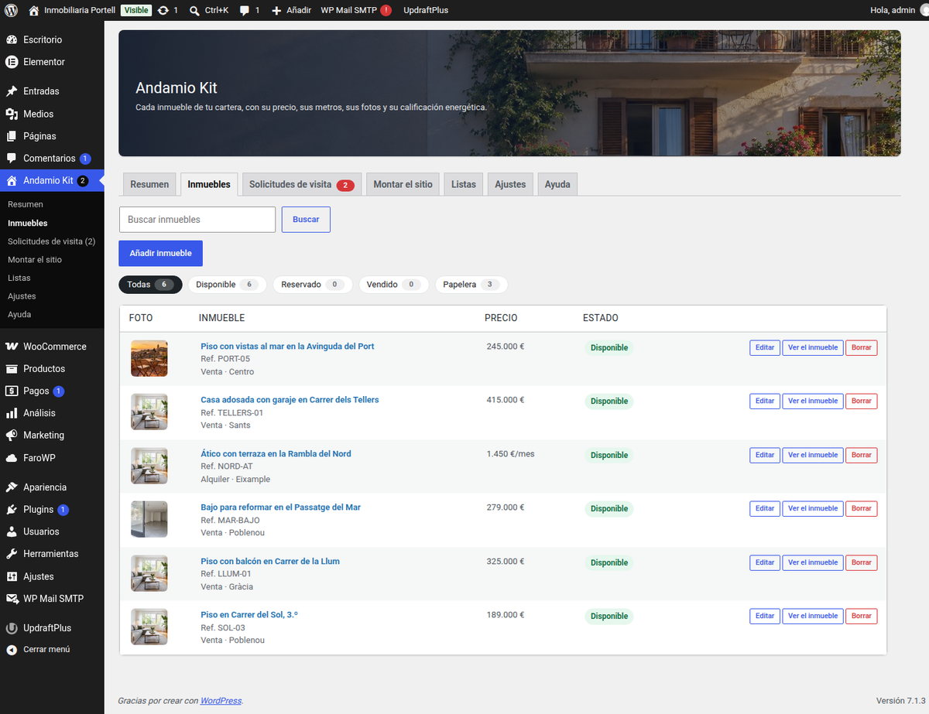
Task: Open the WordPress footer link
Action: tap(221, 701)
